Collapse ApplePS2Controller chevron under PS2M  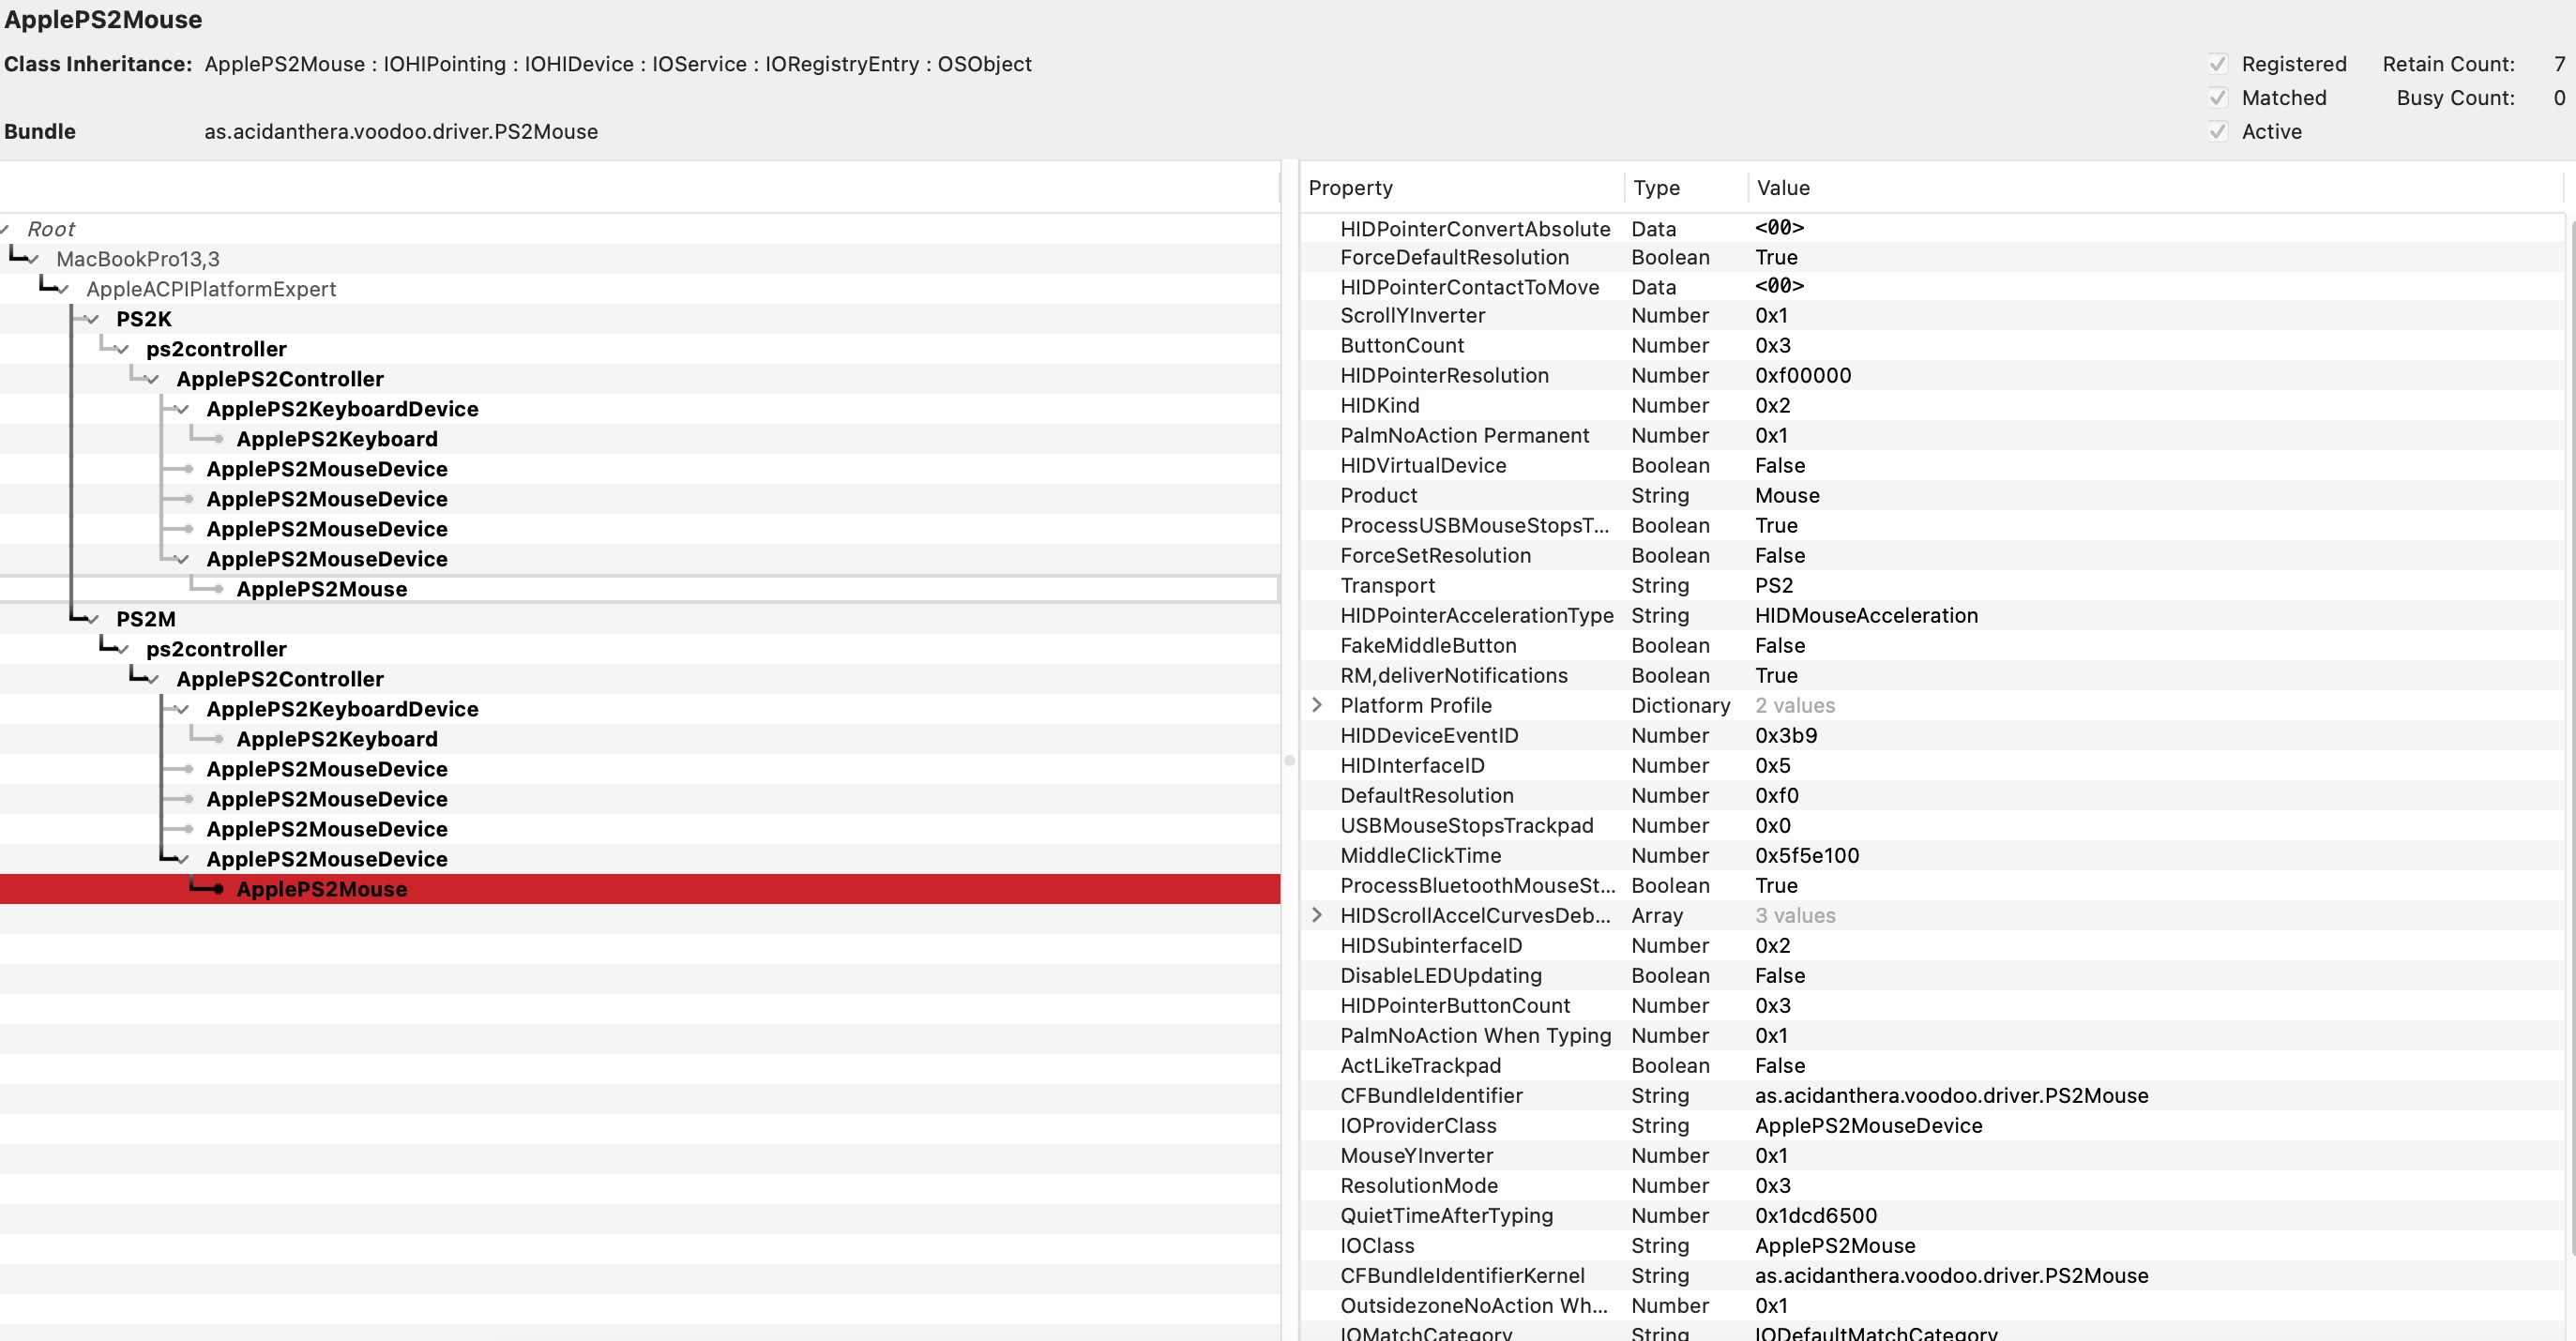click(x=151, y=678)
